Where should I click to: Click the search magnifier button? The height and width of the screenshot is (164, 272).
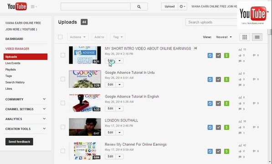point(139,6)
